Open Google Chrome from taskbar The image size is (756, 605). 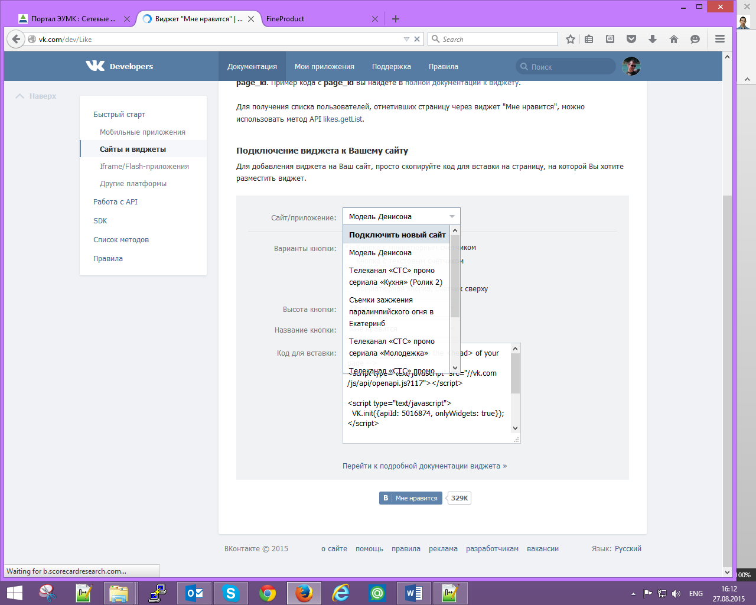click(267, 593)
